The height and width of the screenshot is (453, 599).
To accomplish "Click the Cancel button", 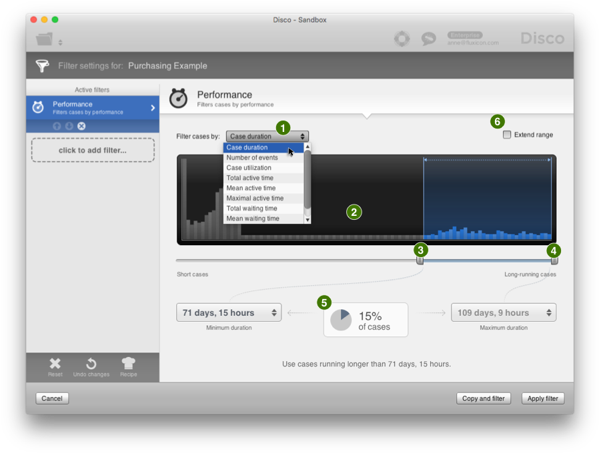I will click(x=52, y=398).
